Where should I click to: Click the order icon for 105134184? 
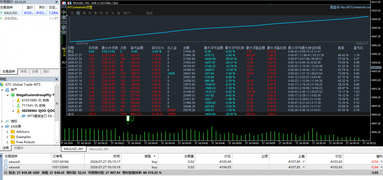(x=6, y=162)
